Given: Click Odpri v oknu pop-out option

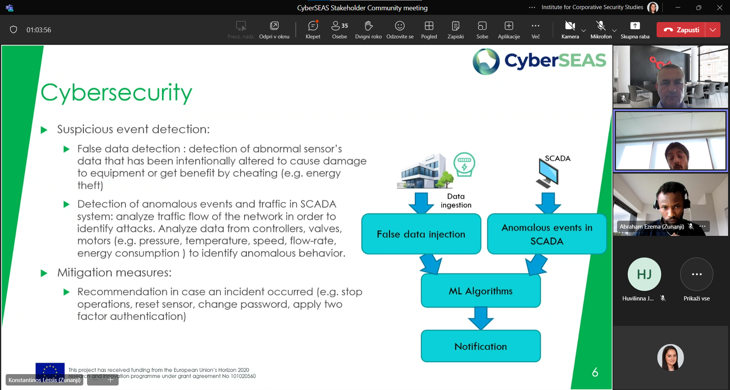Looking at the screenshot, I should coord(274,30).
